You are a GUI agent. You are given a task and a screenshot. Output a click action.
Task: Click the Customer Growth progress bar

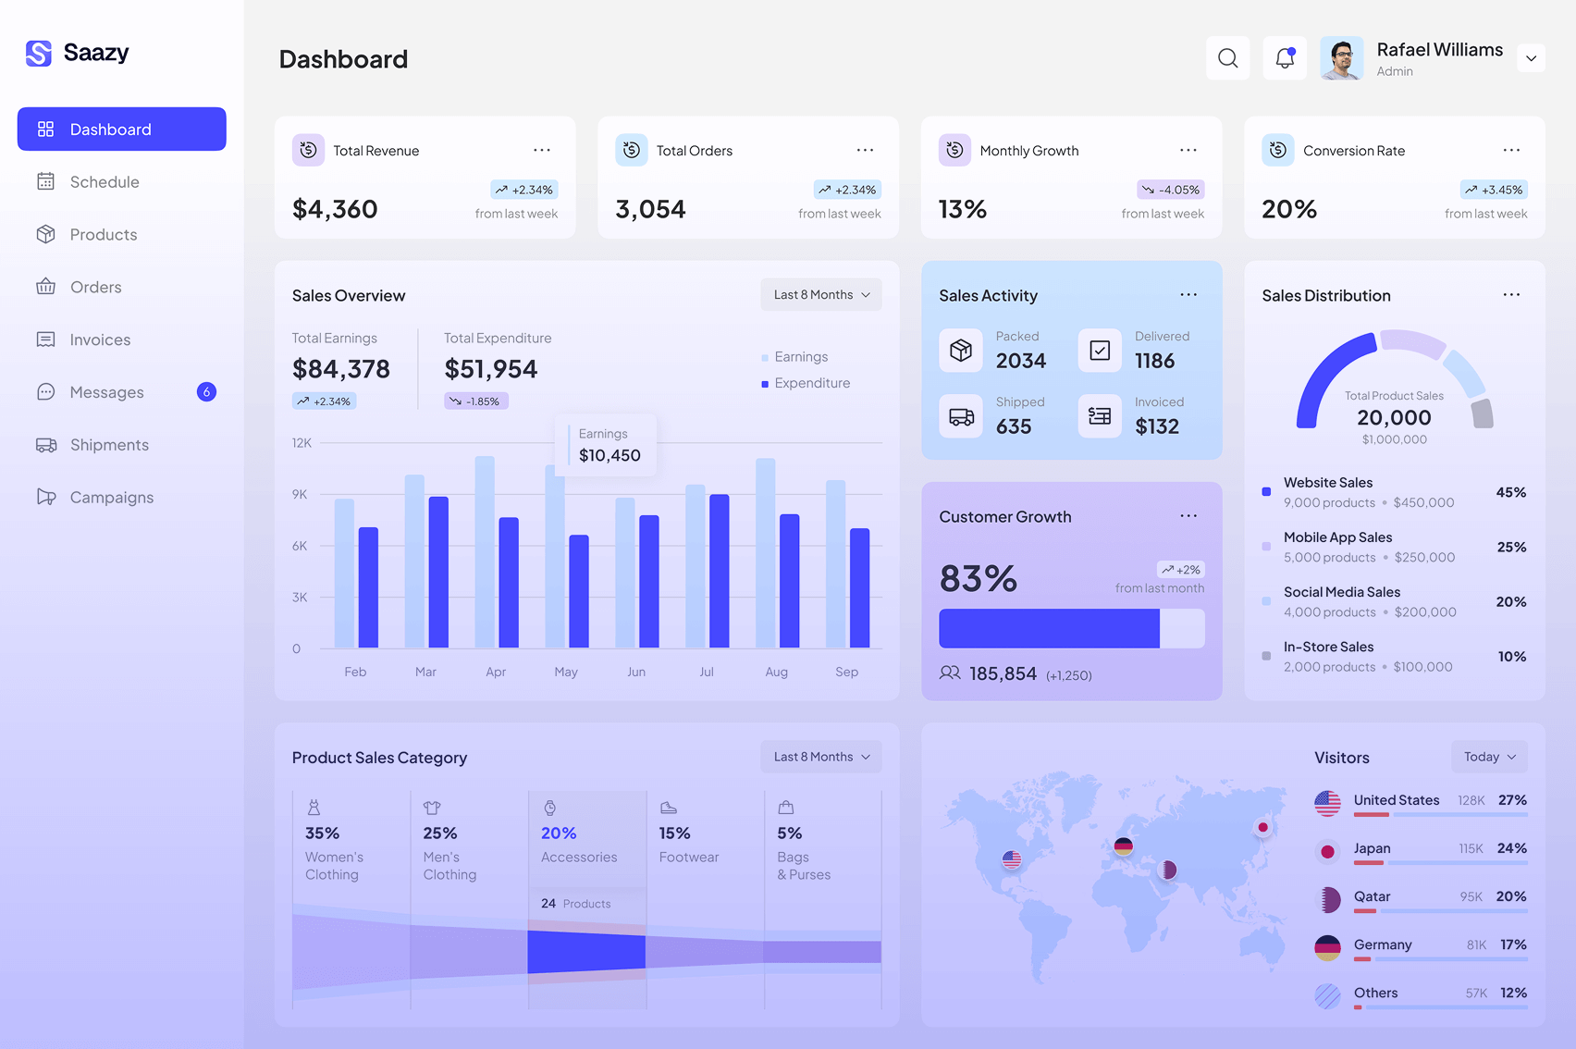(1071, 629)
